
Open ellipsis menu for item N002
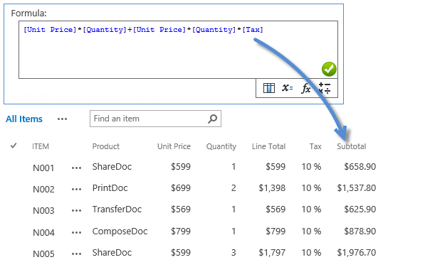point(76,189)
